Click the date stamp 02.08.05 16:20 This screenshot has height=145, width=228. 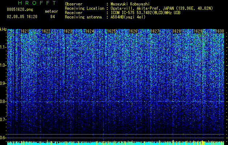[x=22, y=17]
